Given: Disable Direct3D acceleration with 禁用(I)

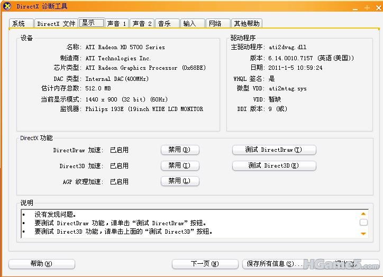Looking at the screenshot, I should click(x=180, y=165).
